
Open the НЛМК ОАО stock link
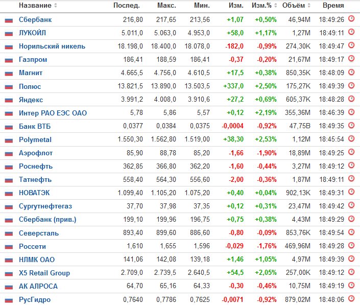tap(37, 260)
